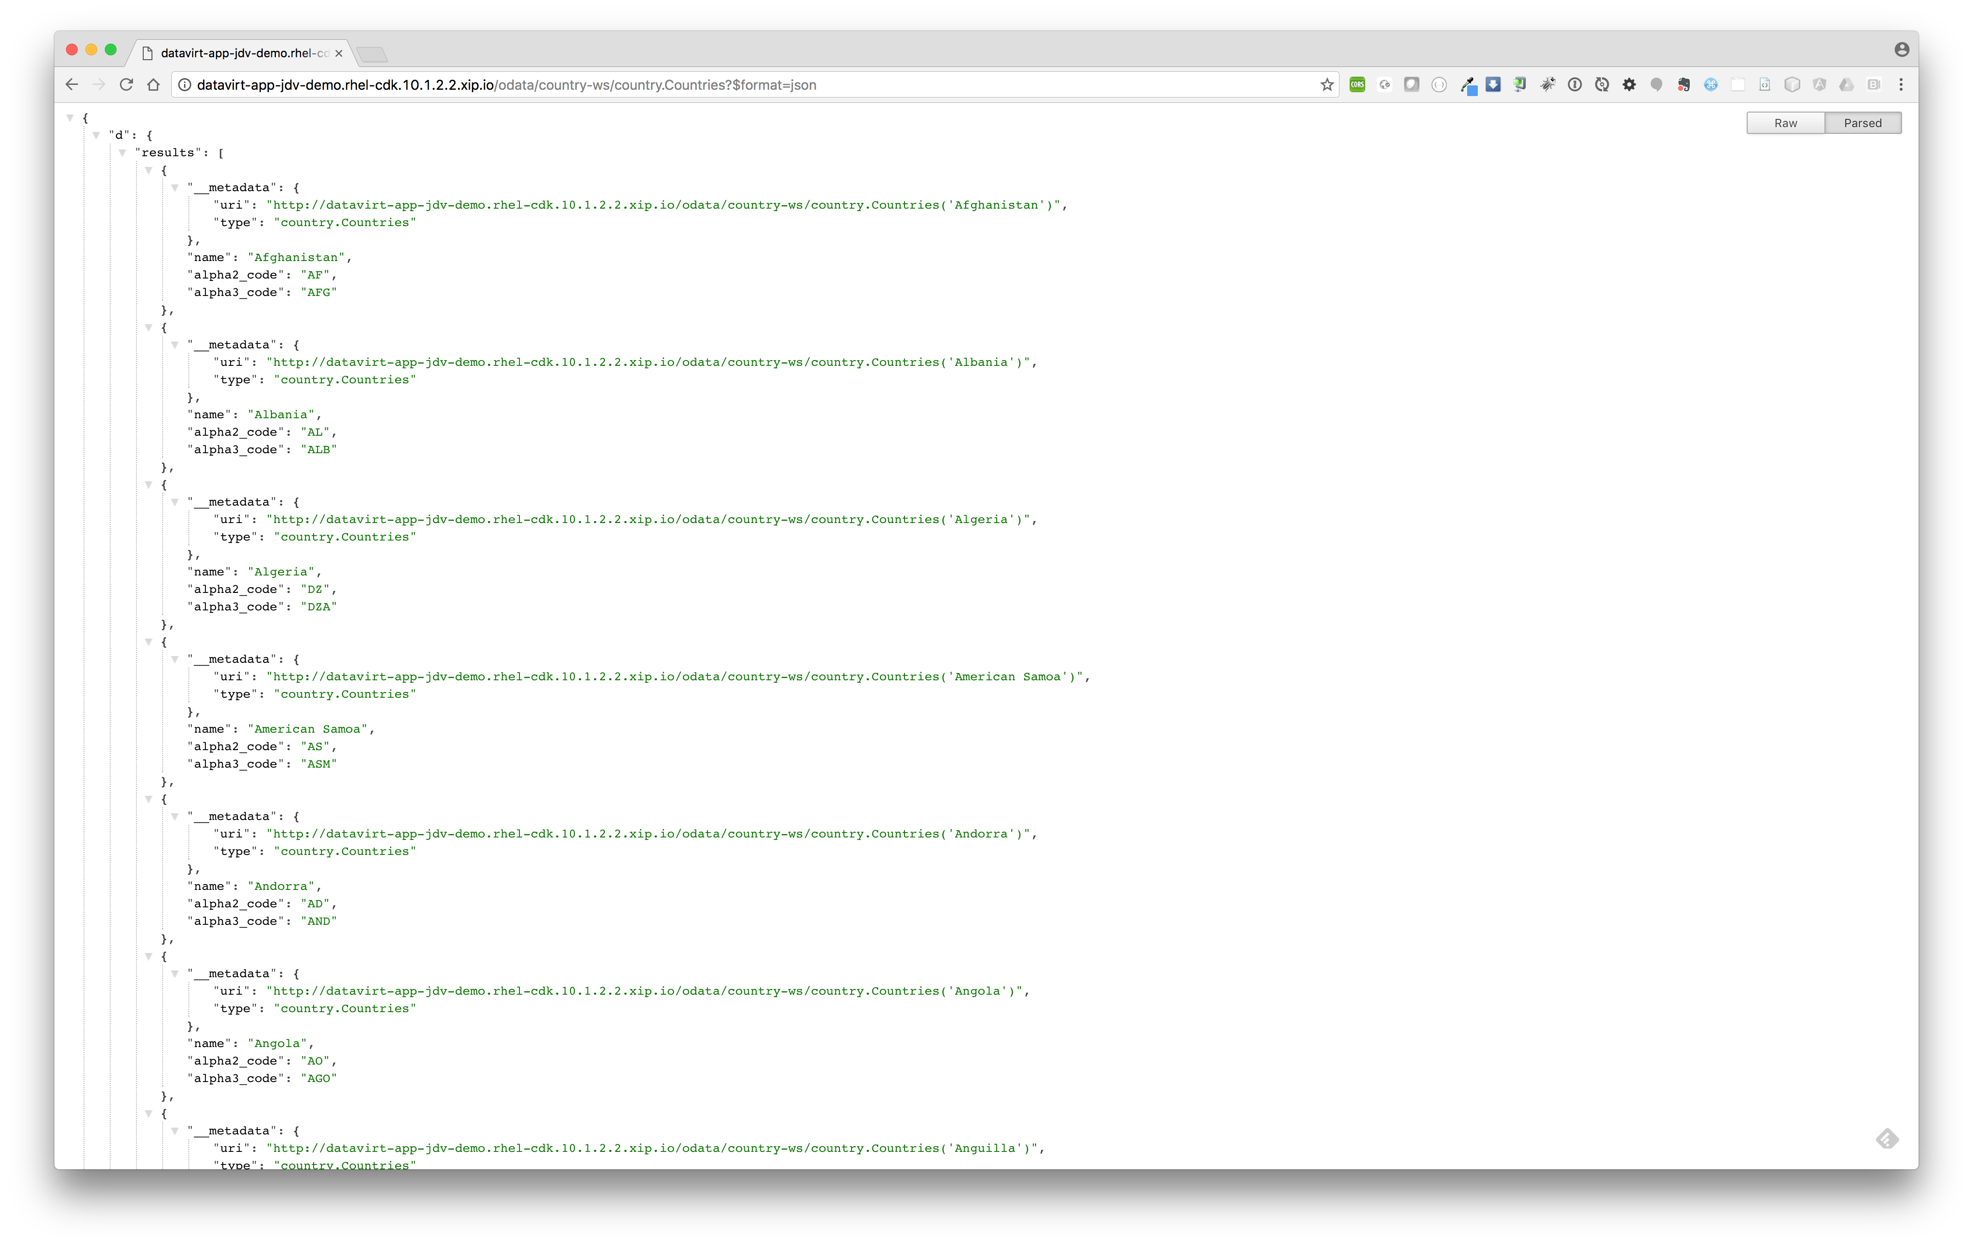Open the eyedropper color picker extension
1973x1247 pixels.
pos(1467,85)
